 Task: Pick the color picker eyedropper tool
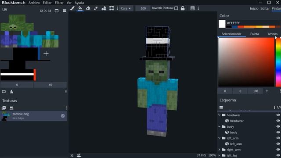click(x=96, y=8)
